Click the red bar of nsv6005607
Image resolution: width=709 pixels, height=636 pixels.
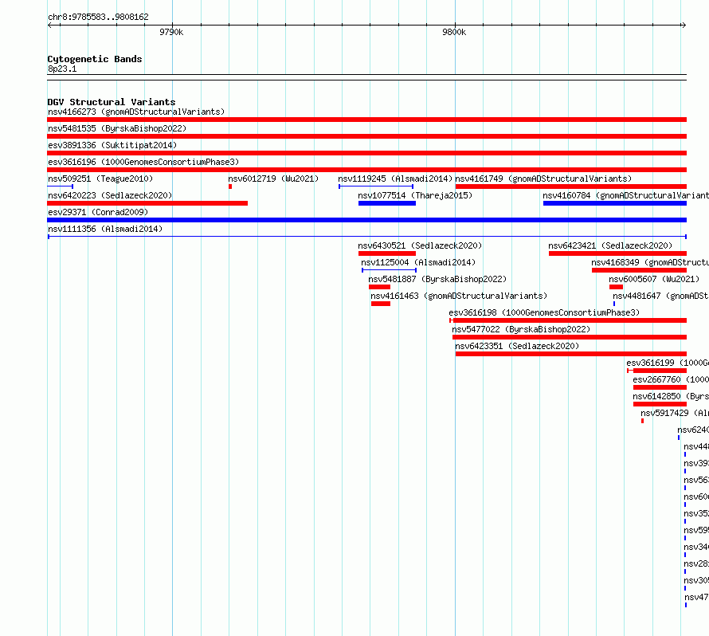tap(616, 287)
